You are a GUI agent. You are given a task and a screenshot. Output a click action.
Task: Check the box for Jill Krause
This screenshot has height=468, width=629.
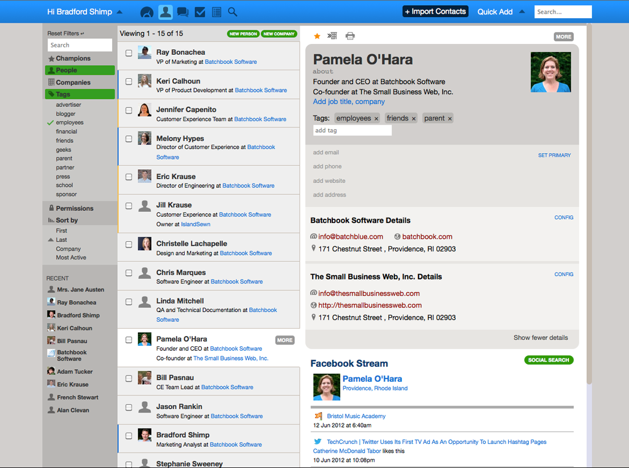129,206
